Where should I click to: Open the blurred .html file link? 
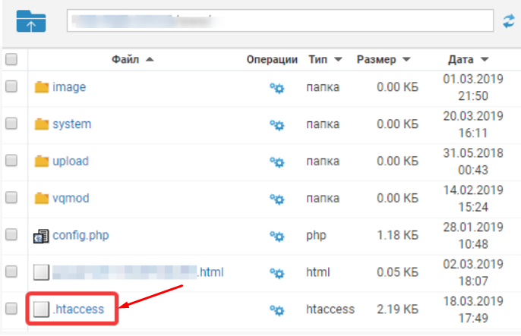138,272
